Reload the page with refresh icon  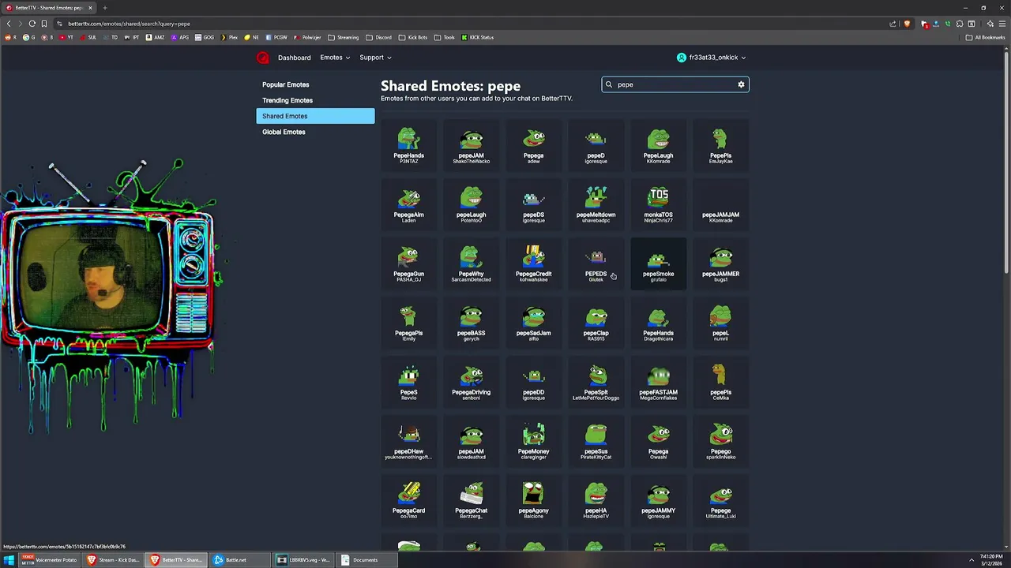pos(32,24)
